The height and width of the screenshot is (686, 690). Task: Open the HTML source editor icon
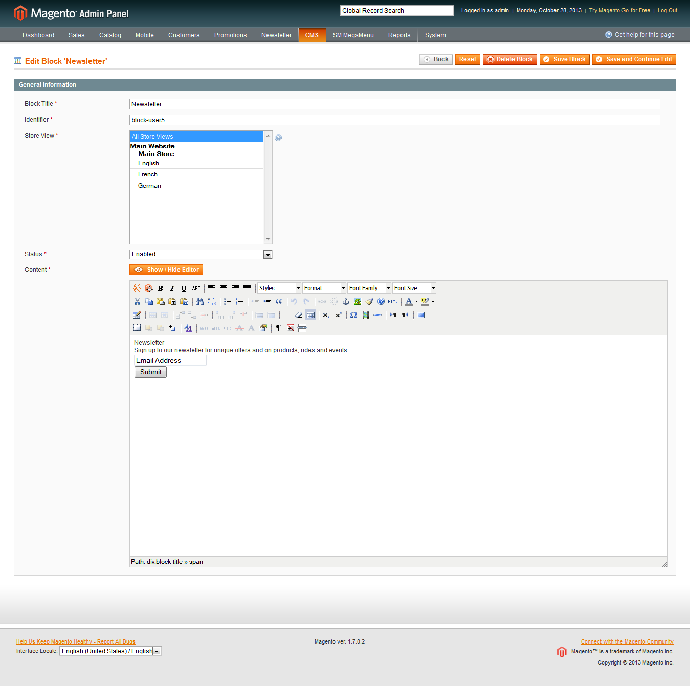click(x=393, y=301)
